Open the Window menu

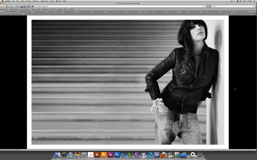(x=59, y=1)
